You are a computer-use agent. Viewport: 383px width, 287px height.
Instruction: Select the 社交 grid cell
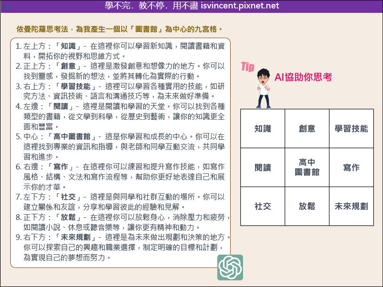click(x=263, y=206)
